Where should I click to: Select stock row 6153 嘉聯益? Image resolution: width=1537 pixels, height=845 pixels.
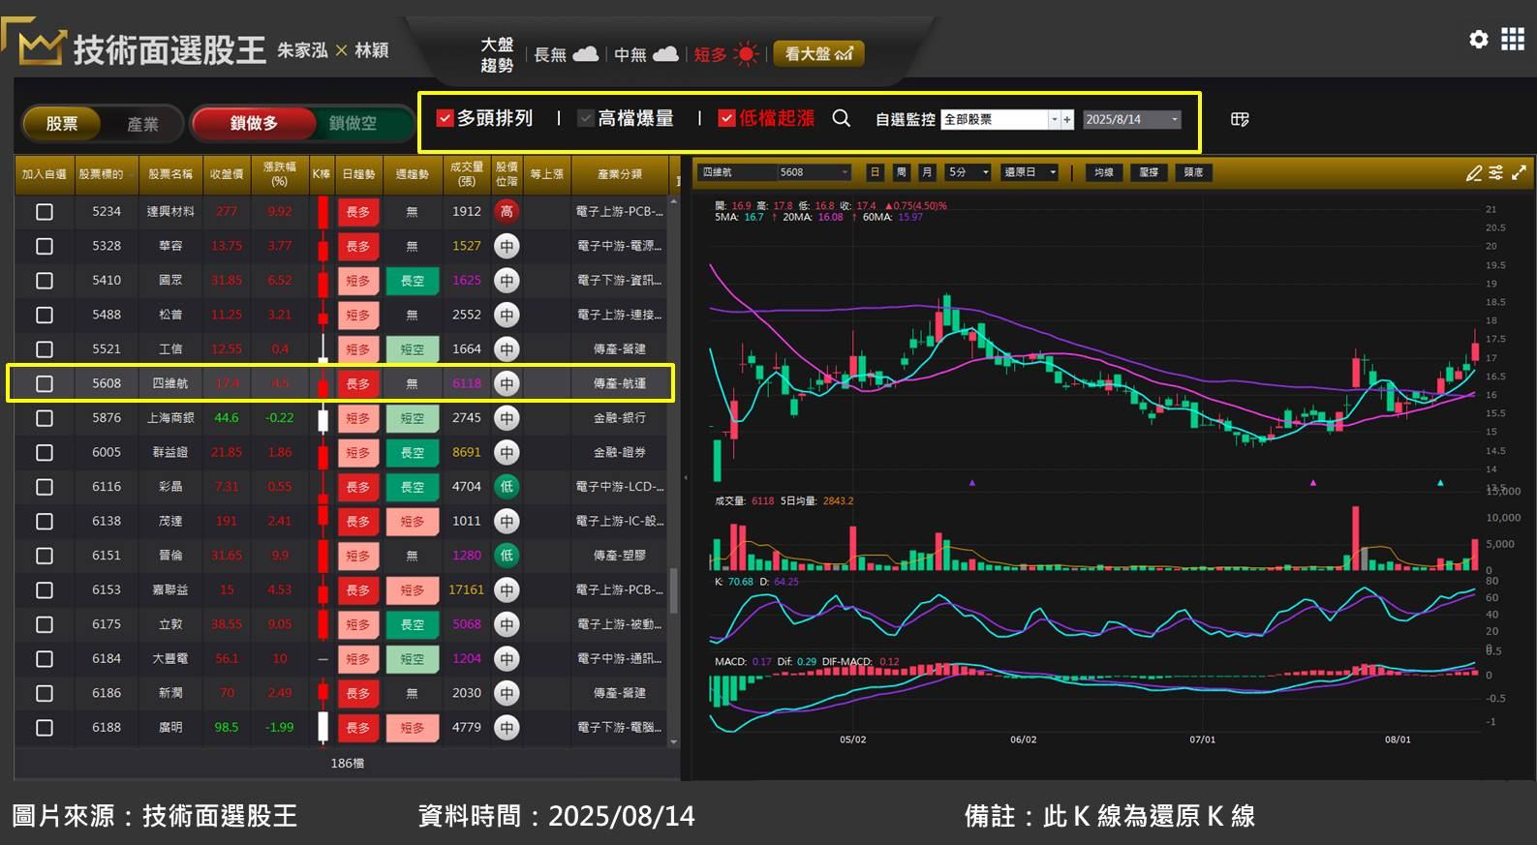pyautogui.click(x=170, y=589)
